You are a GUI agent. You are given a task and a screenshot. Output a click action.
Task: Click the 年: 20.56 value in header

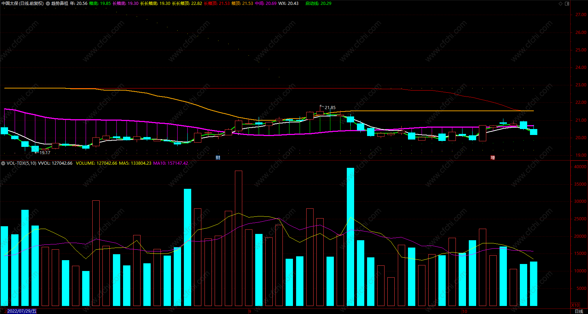79,3
